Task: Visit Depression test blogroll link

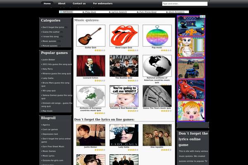Action: (x=50, y=134)
